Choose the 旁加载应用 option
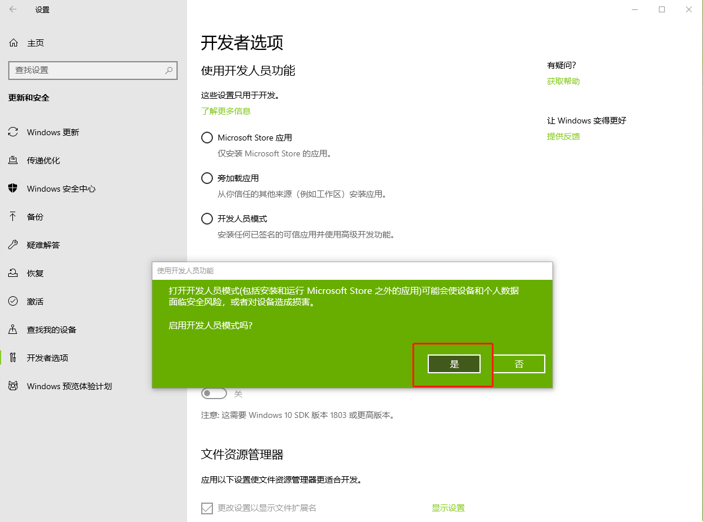Image resolution: width=703 pixels, height=522 pixels. point(206,178)
